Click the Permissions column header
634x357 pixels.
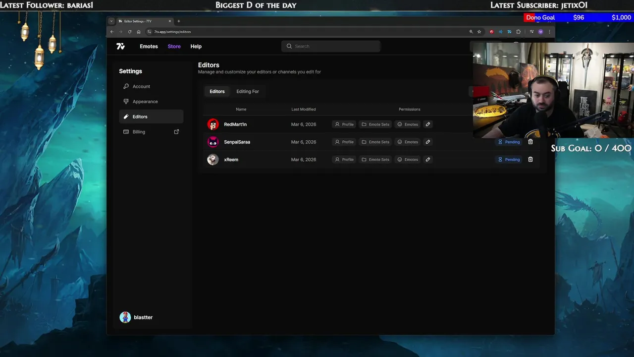click(x=409, y=109)
